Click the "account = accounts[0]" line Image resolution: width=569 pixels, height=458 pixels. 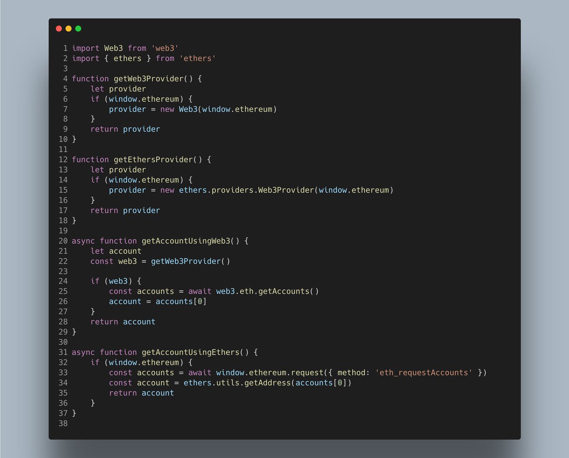[158, 302]
